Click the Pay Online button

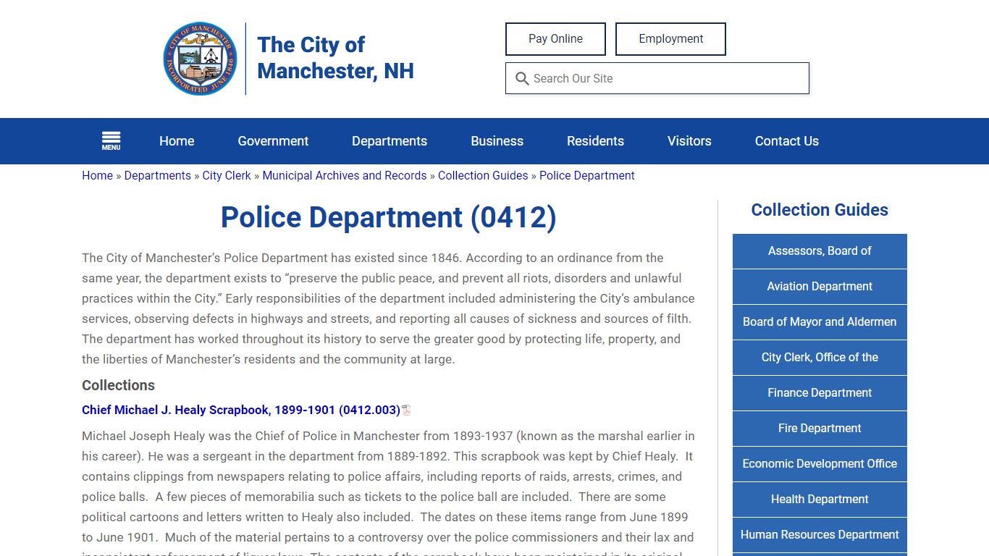(555, 39)
